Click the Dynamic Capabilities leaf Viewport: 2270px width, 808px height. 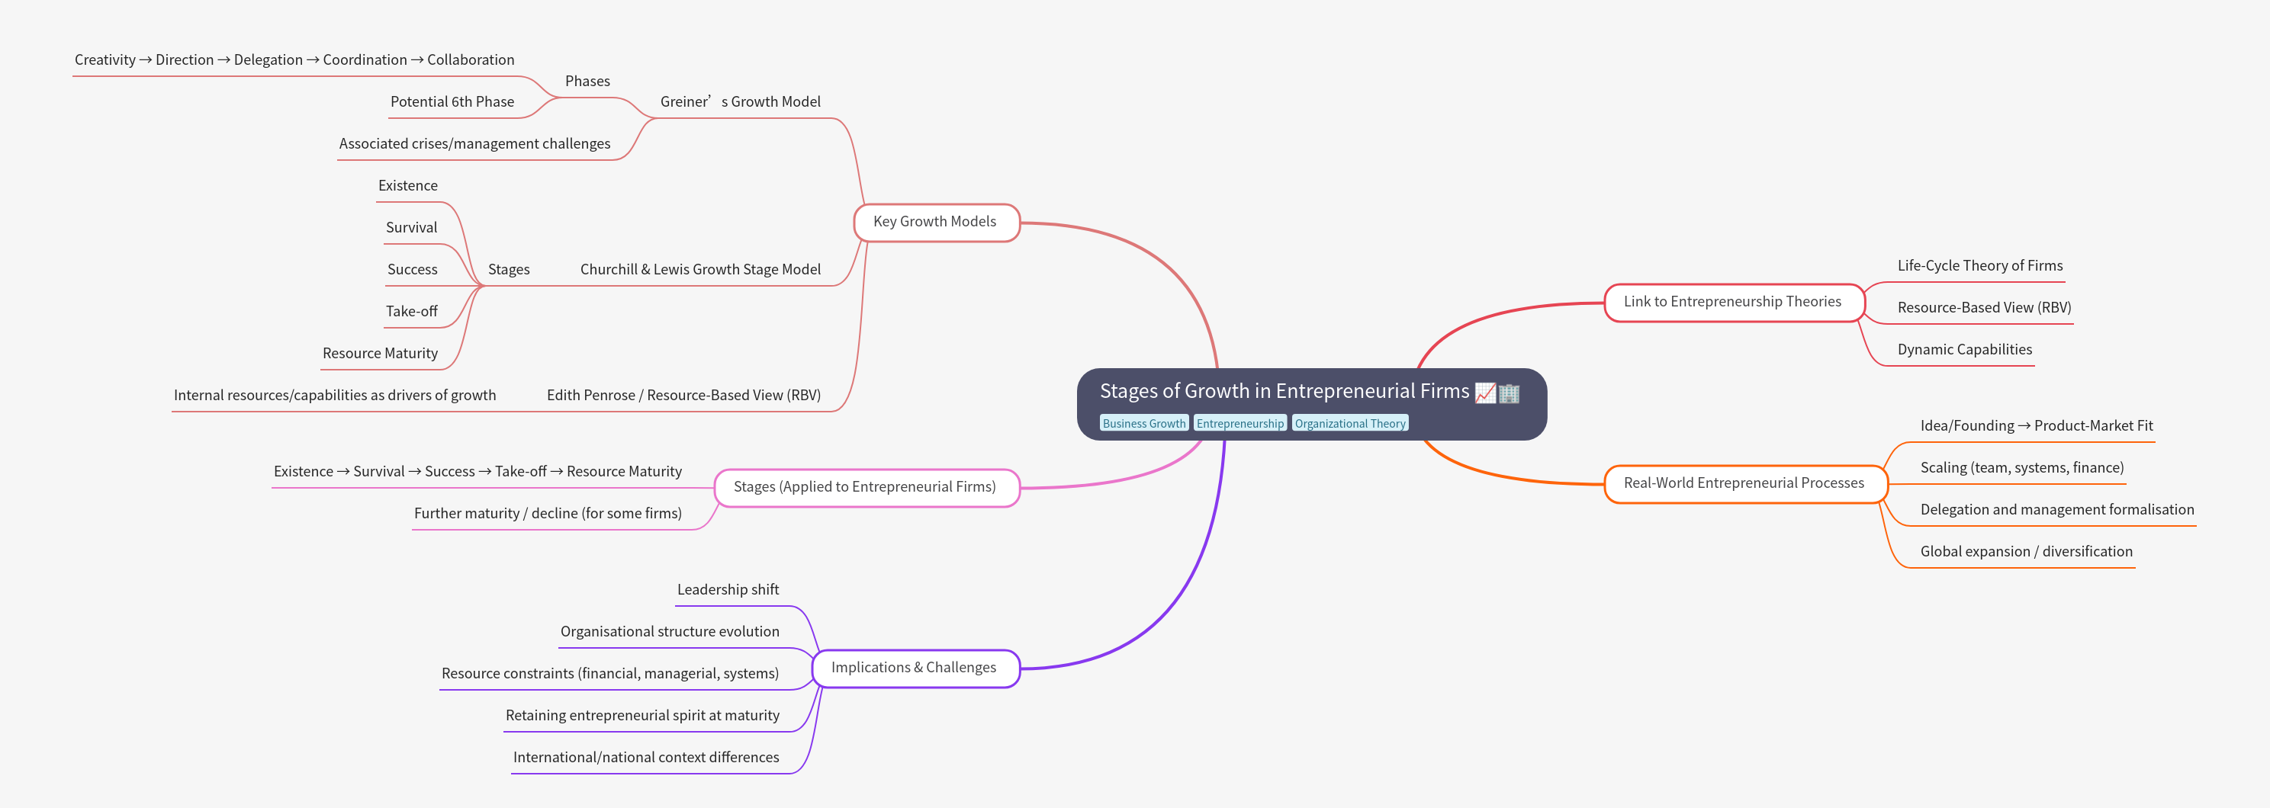click(1964, 349)
